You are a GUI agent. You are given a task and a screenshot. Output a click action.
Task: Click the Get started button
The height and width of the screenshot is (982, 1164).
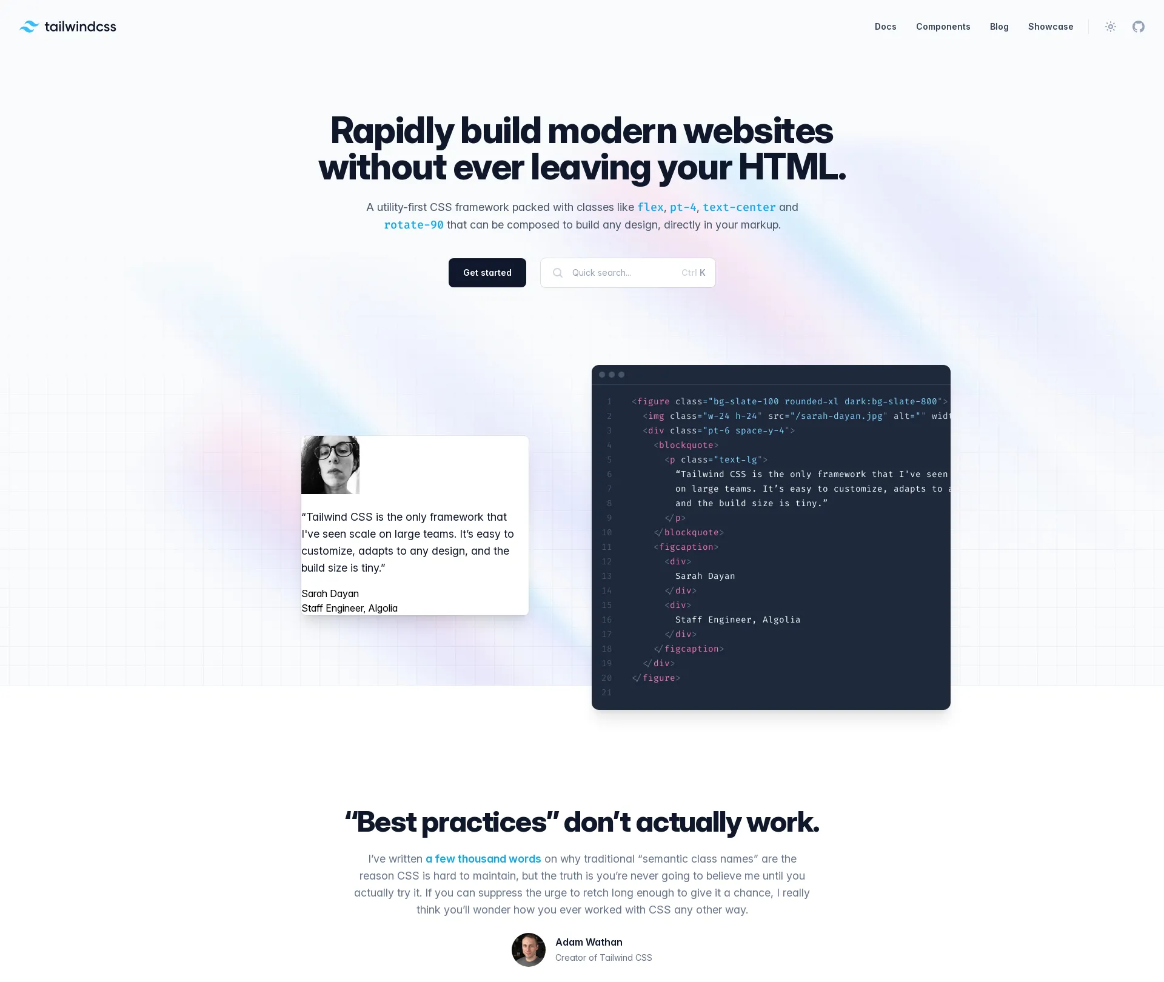(487, 273)
